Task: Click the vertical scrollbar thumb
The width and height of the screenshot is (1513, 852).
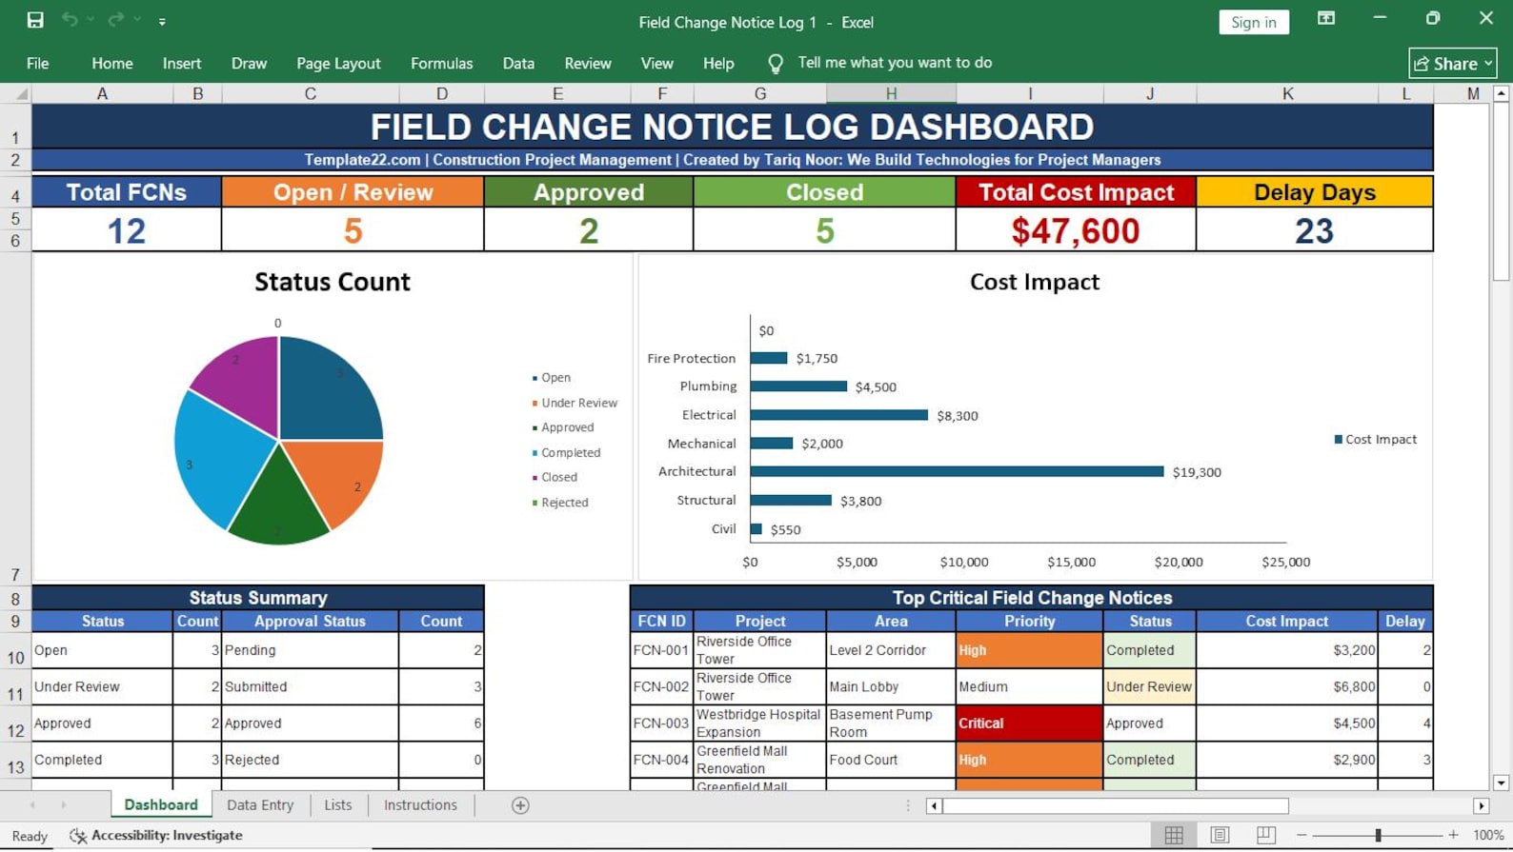Action: (x=1501, y=191)
